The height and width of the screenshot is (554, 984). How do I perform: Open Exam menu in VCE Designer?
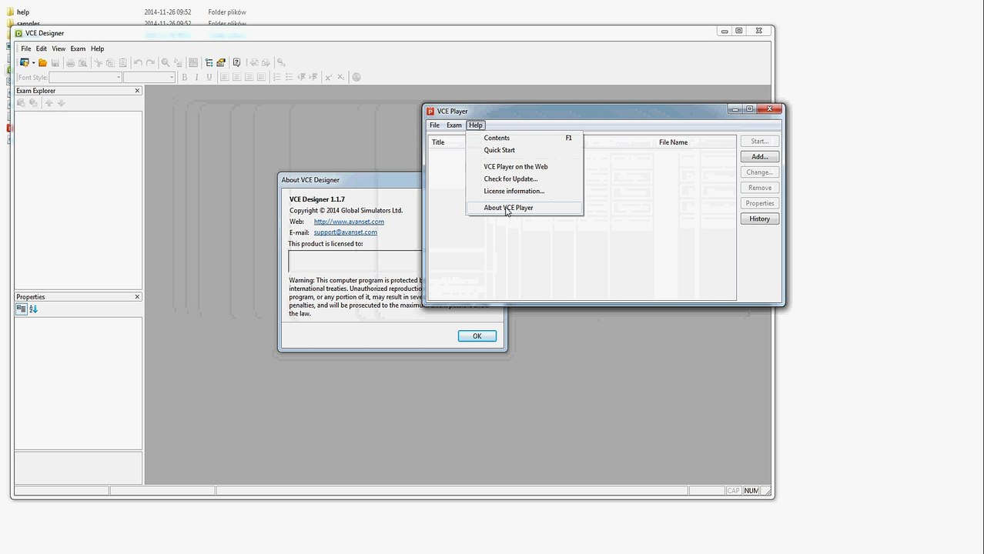tap(78, 48)
